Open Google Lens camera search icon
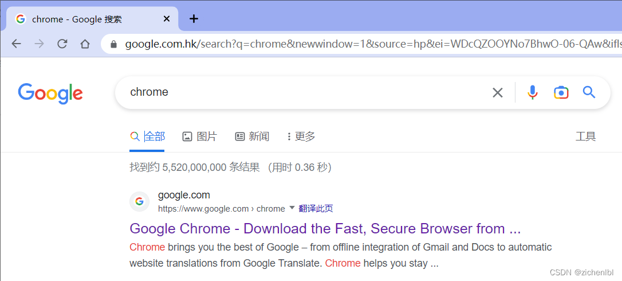The image size is (622, 281). [x=561, y=92]
